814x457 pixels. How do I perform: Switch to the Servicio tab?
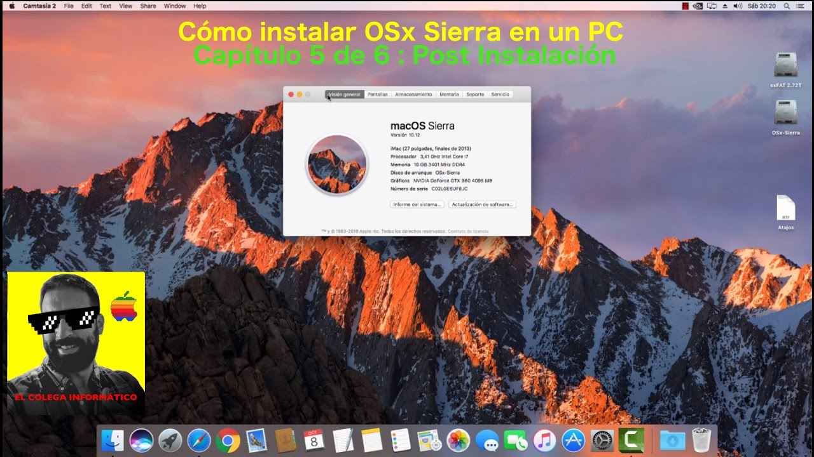(x=500, y=95)
